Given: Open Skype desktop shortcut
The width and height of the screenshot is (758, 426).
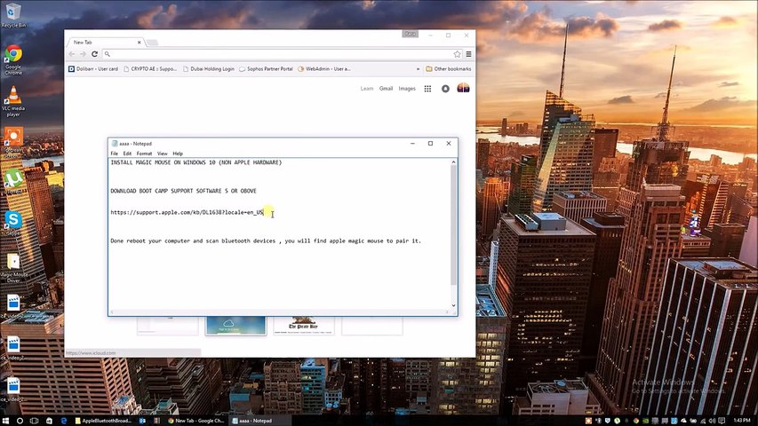Looking at the screenshot, I should pyautogui.click(x=13, y=222).
